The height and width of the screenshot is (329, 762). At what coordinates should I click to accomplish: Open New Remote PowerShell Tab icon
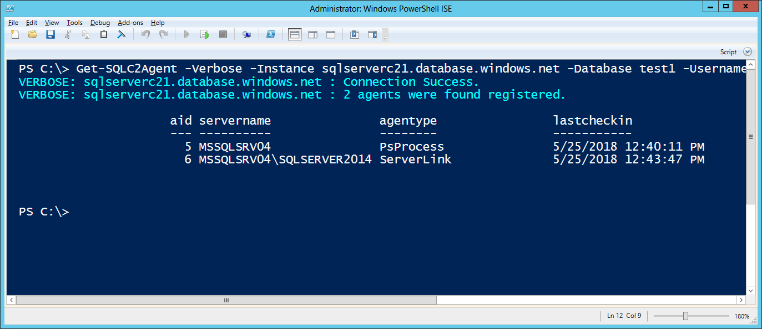click(247, 34)
